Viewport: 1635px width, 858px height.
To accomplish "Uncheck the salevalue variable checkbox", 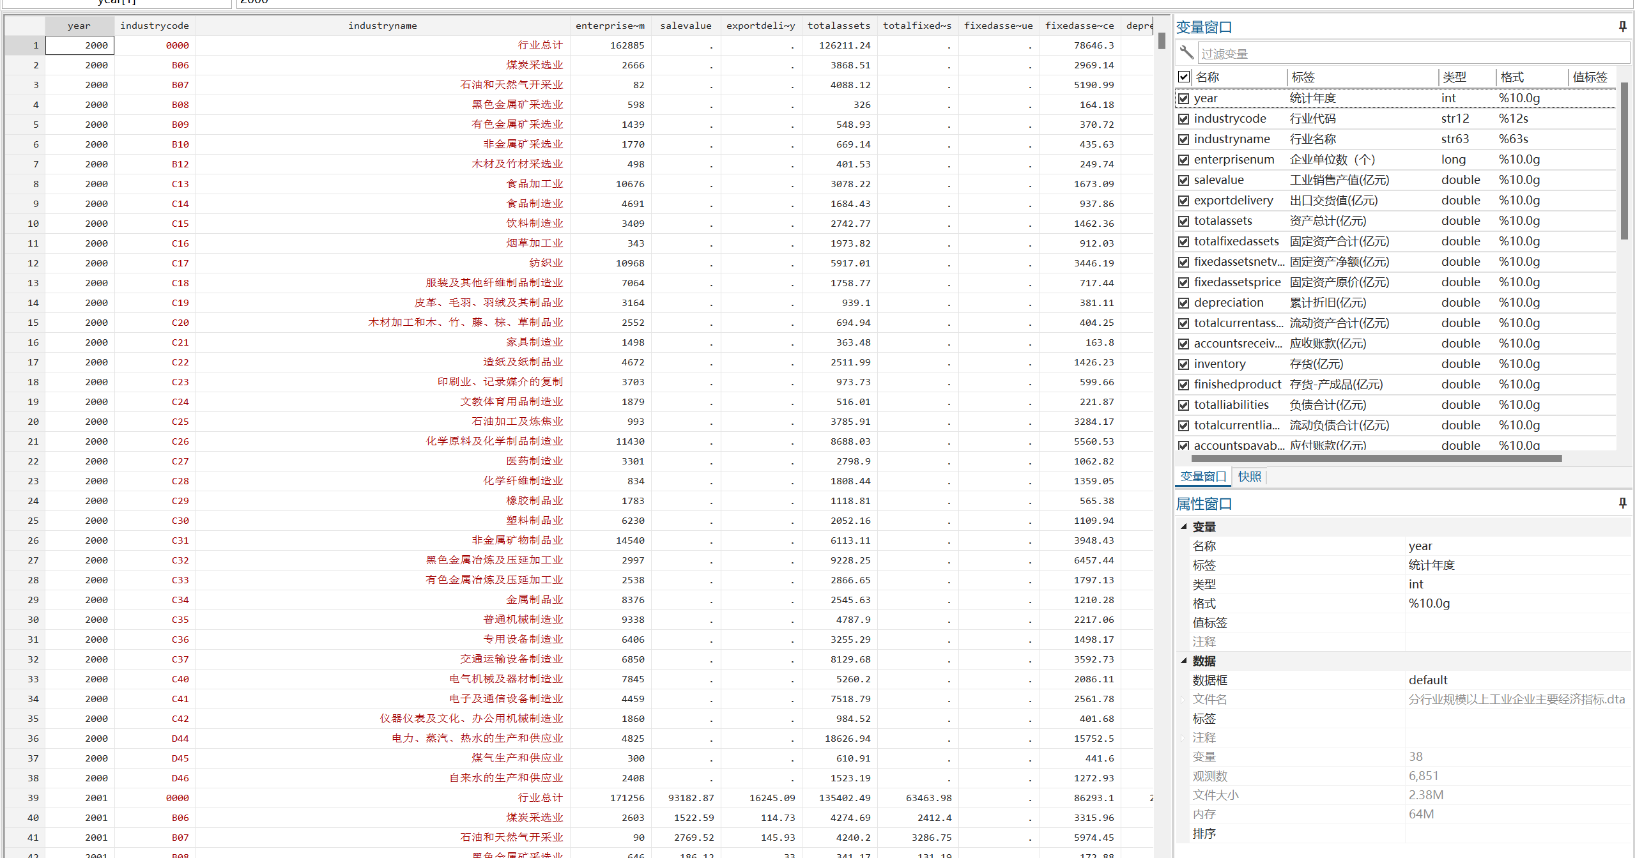I will click(1184, 180).
